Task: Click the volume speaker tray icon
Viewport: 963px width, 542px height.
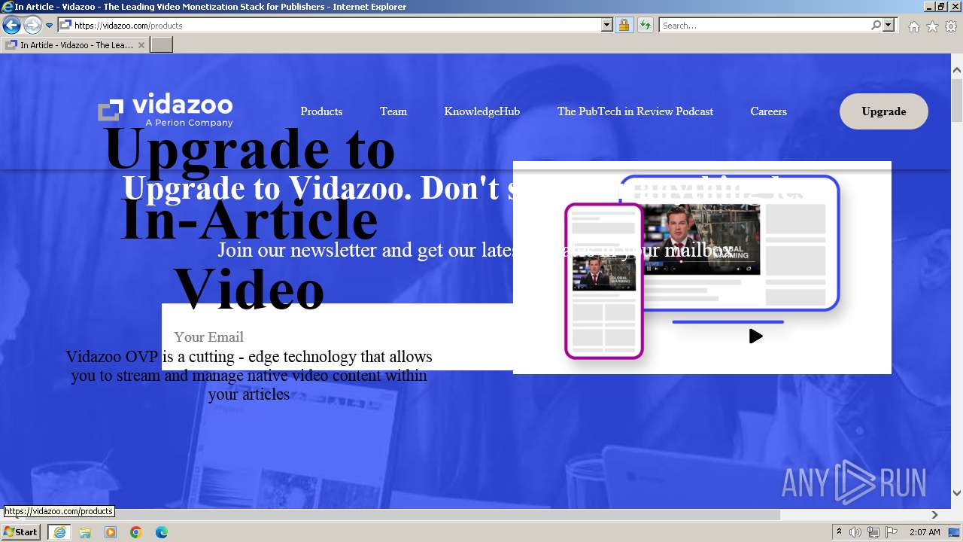Action: [855, 532]
